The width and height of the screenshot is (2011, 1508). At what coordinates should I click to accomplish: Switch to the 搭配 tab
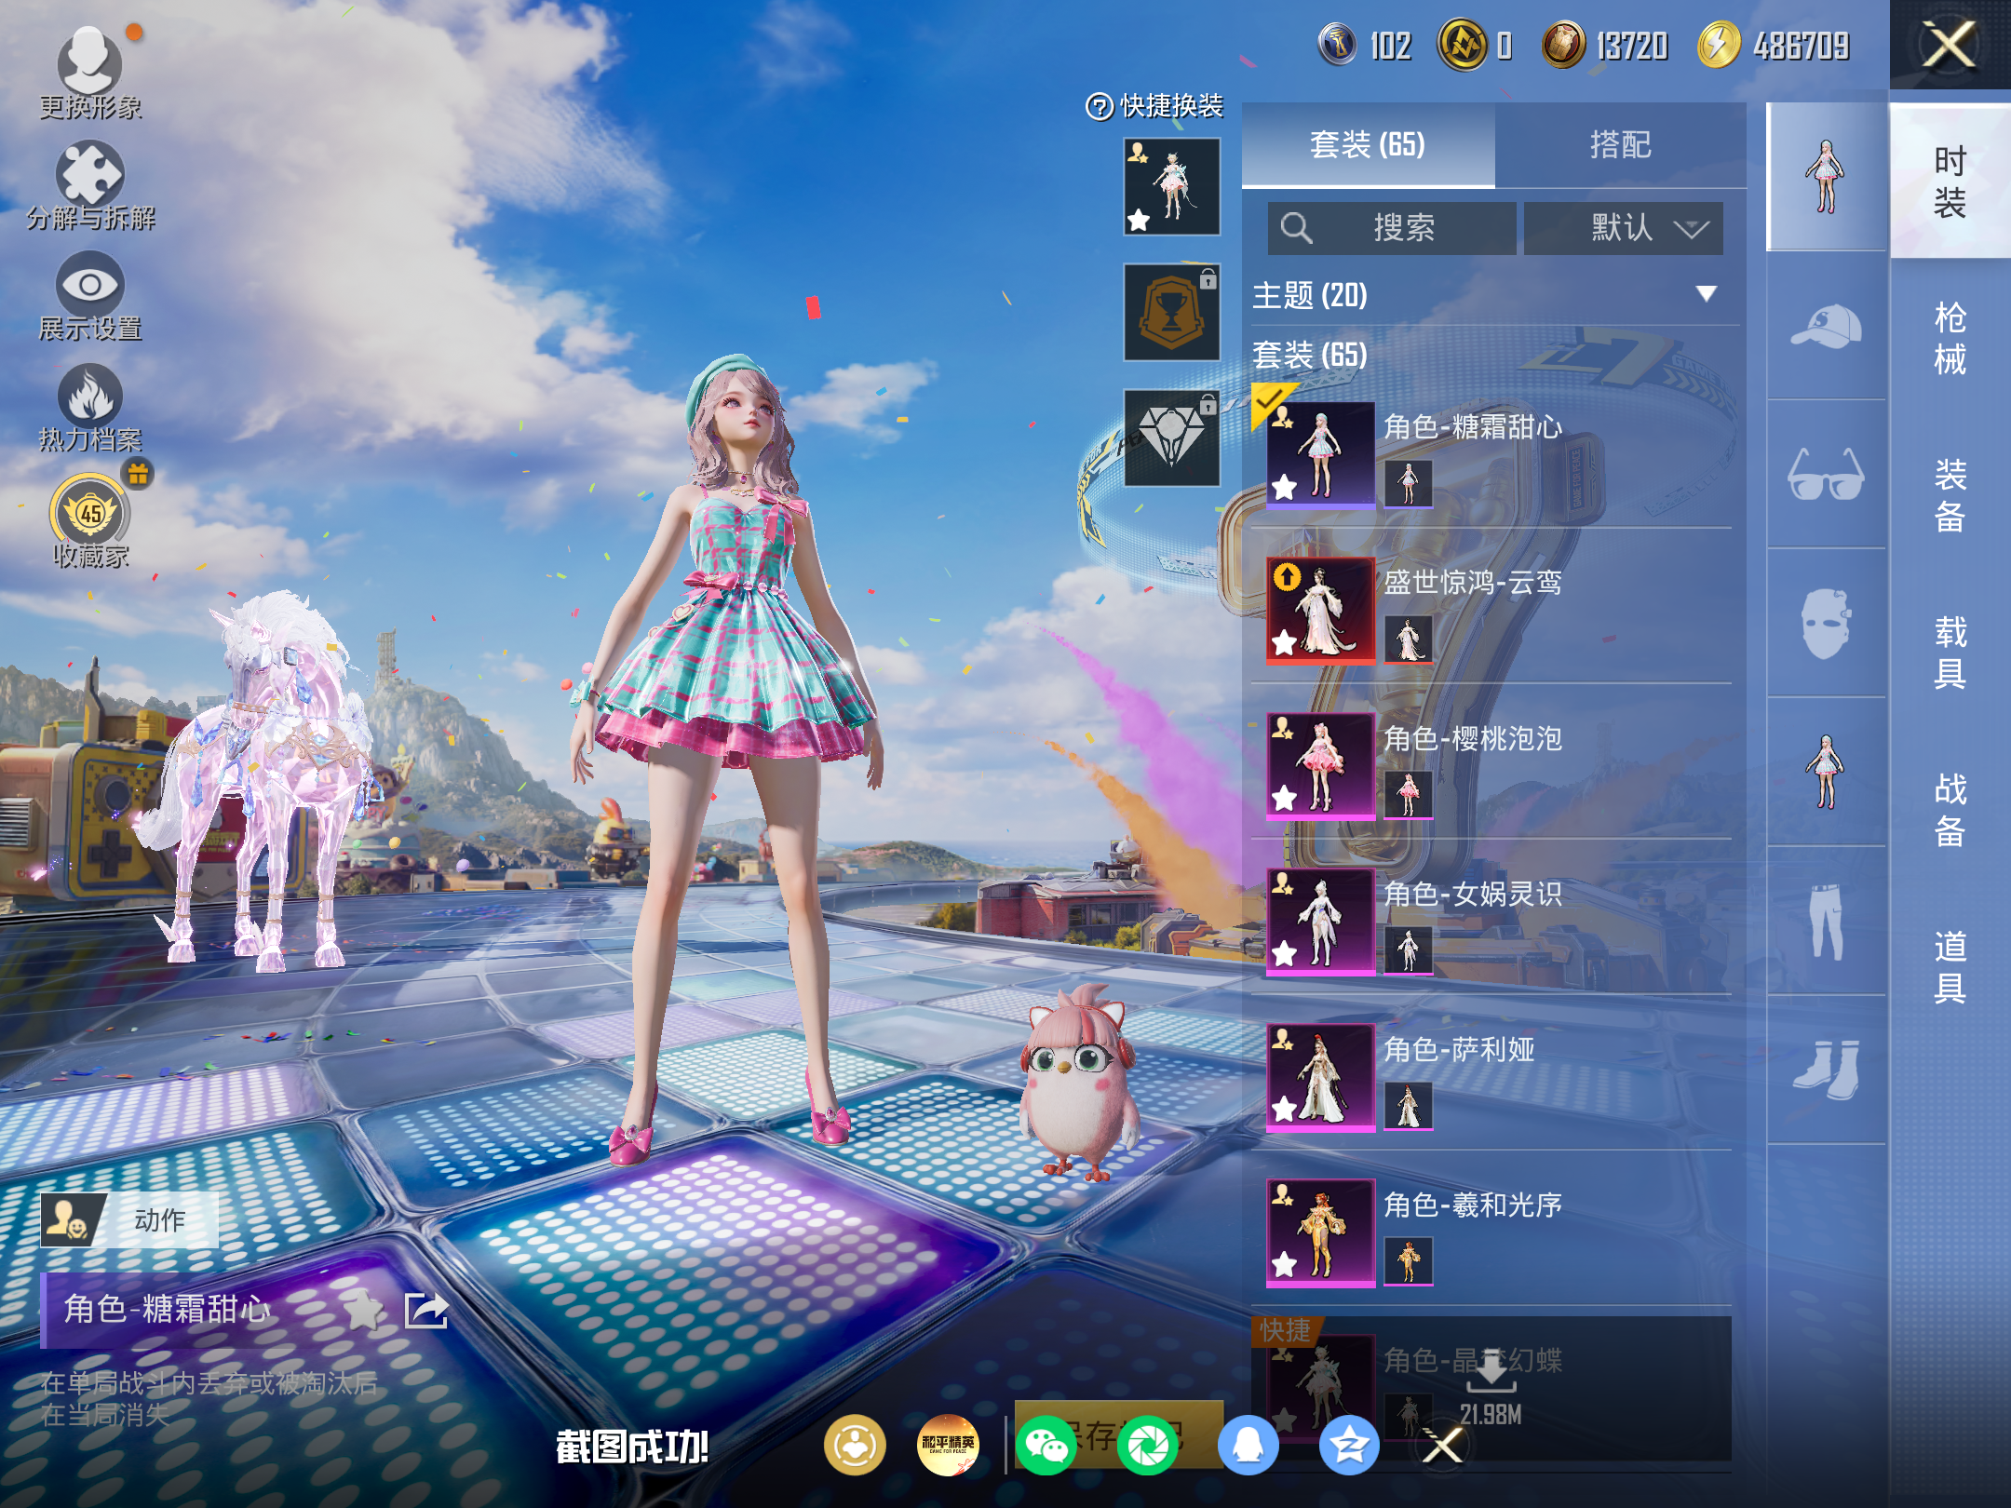click(1620, 145)
